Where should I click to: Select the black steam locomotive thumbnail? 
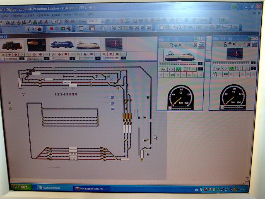point(12,45)
